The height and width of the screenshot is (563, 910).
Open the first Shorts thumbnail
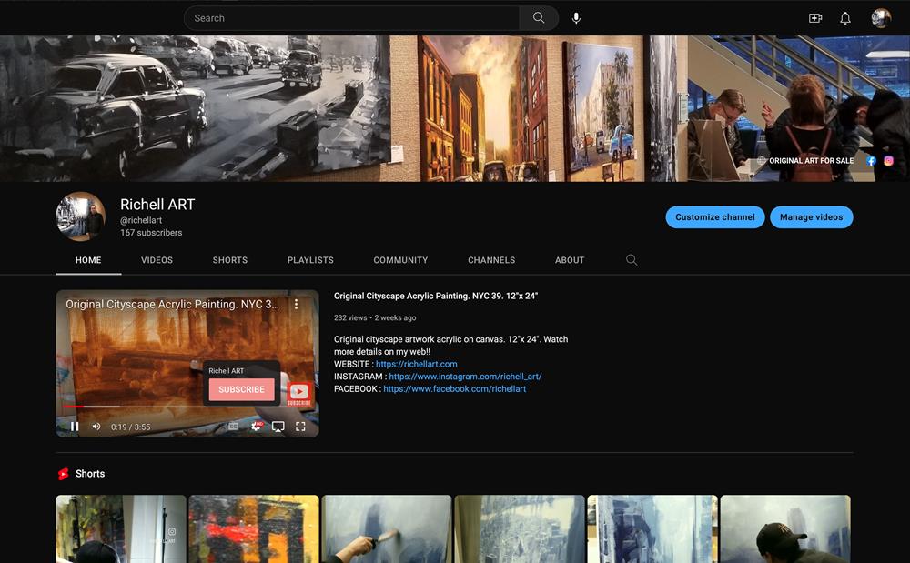(121, 528)
